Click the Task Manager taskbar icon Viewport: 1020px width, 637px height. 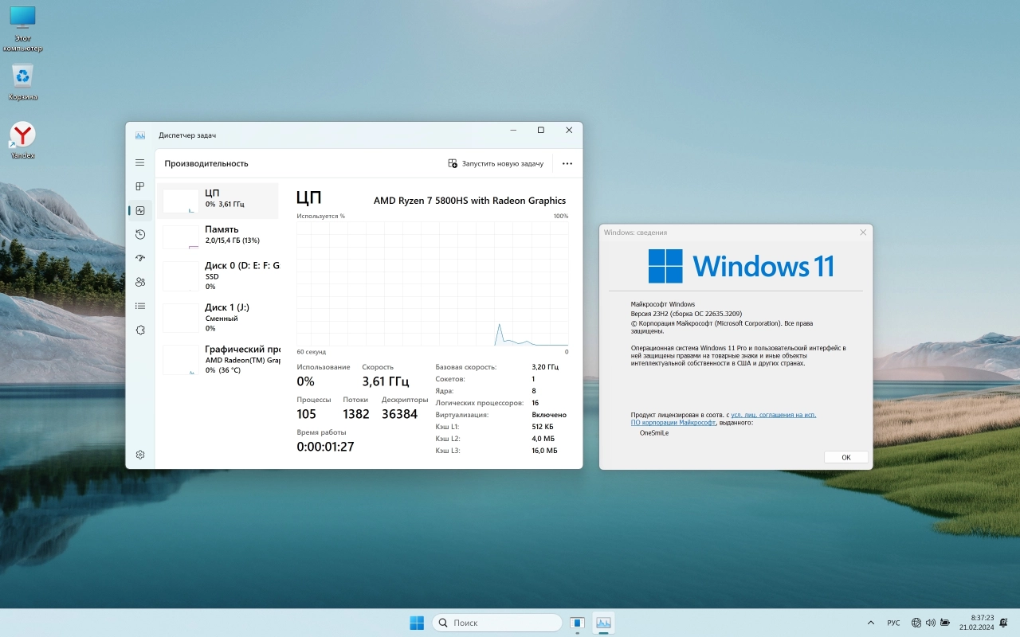point(603,623)
